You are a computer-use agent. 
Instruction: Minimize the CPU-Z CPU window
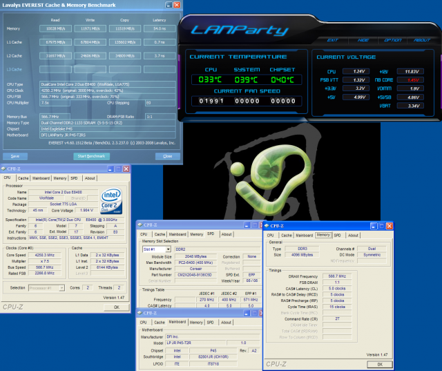click(x=110, y=169)
